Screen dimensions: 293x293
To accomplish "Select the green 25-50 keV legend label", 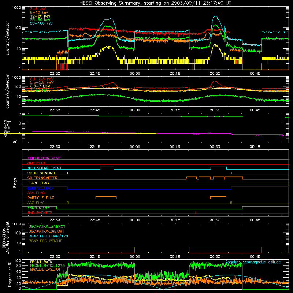I will [x=40, y=20].
